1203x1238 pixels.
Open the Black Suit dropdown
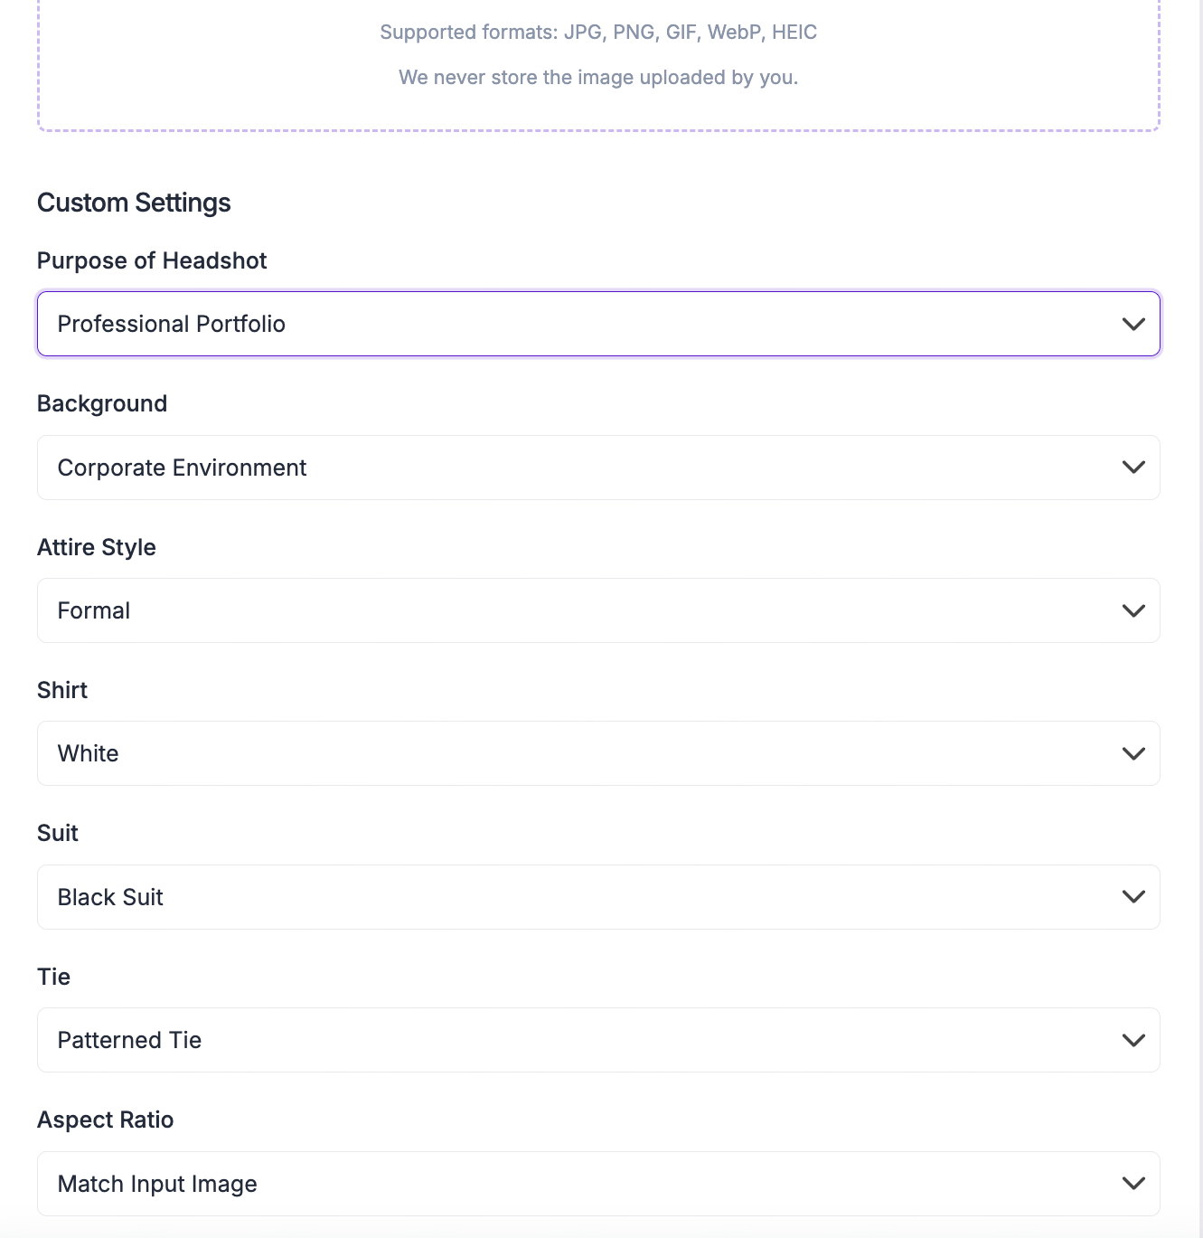coord(598,897)
